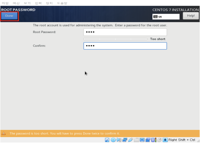
Task: Click the display monitor status icon
Action: point(142,140)
